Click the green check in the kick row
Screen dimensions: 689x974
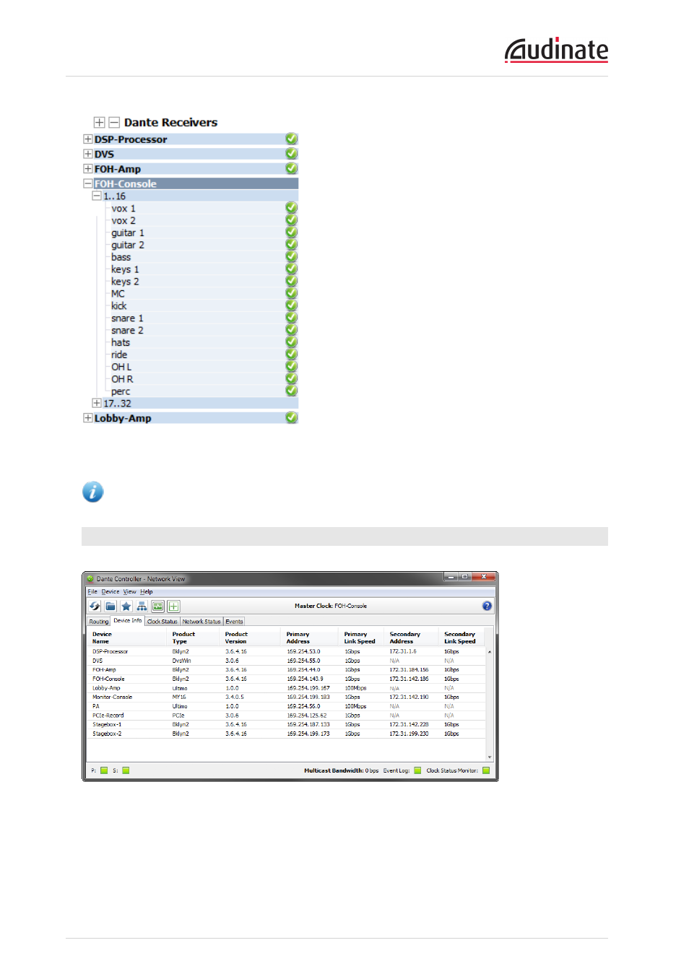[291, 305]
